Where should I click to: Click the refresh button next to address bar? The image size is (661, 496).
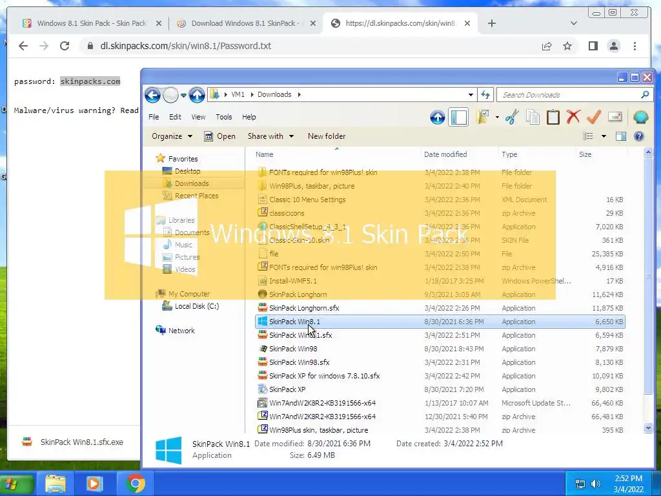pos(485,95)
